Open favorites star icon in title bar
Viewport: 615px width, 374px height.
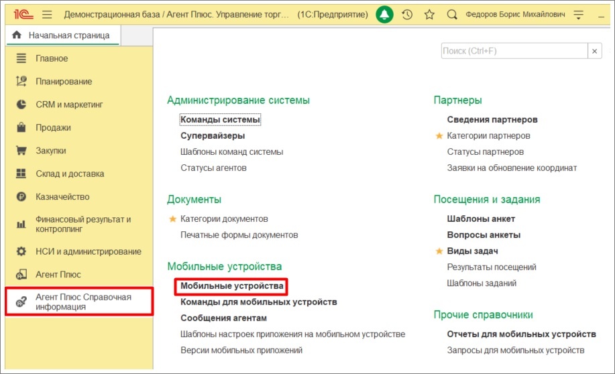tap(429, 15)
